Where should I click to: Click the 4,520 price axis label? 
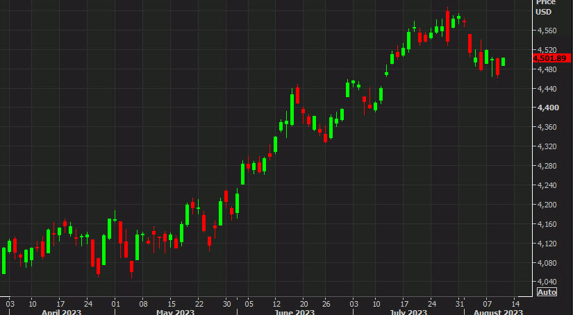547,50
